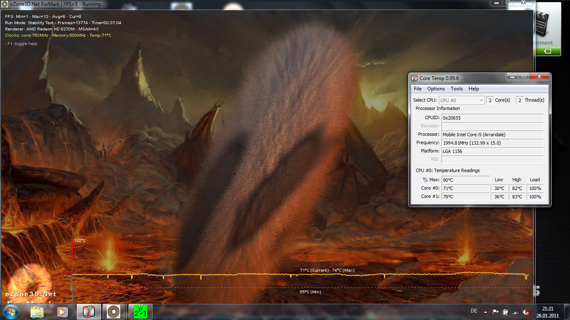This screenshot has width=570, height=320.
Task: Click the Core #1 low value 36°C
Action: point(499,197)
